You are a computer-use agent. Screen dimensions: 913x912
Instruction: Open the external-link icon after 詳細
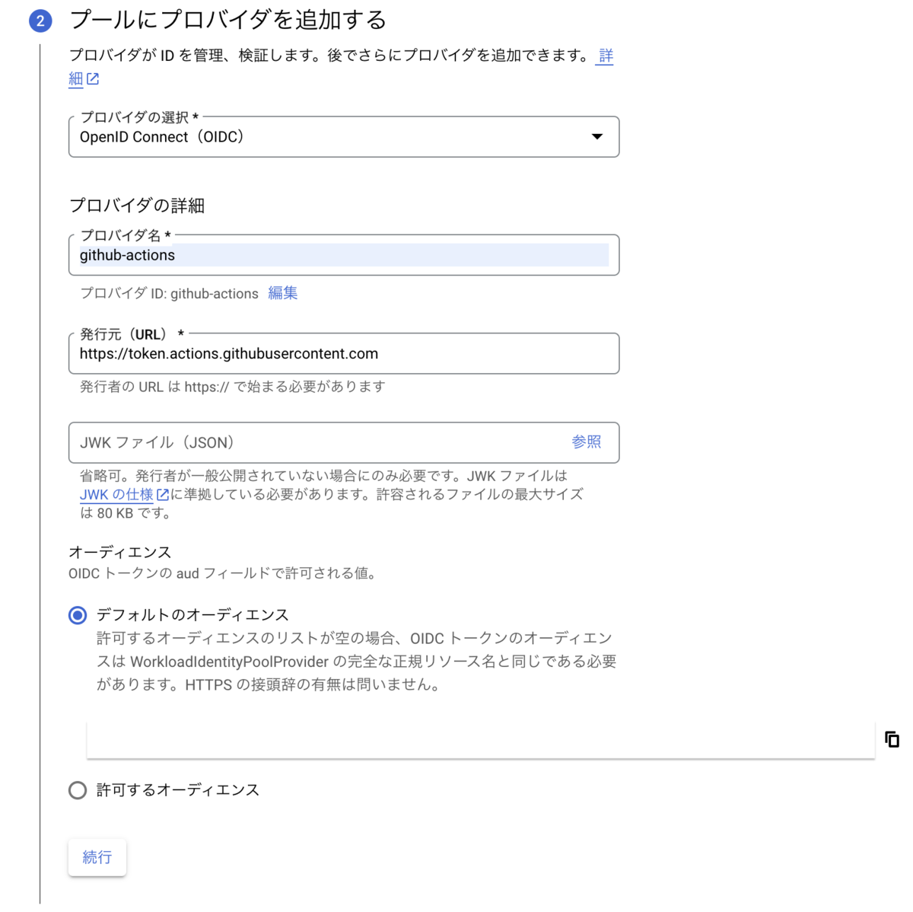92,78
